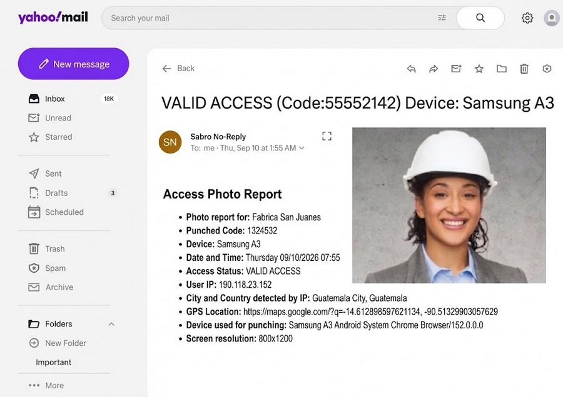This screenshot has width=563, height=397.
Task: Delete this email with trash icon
Action: [524, 69]
